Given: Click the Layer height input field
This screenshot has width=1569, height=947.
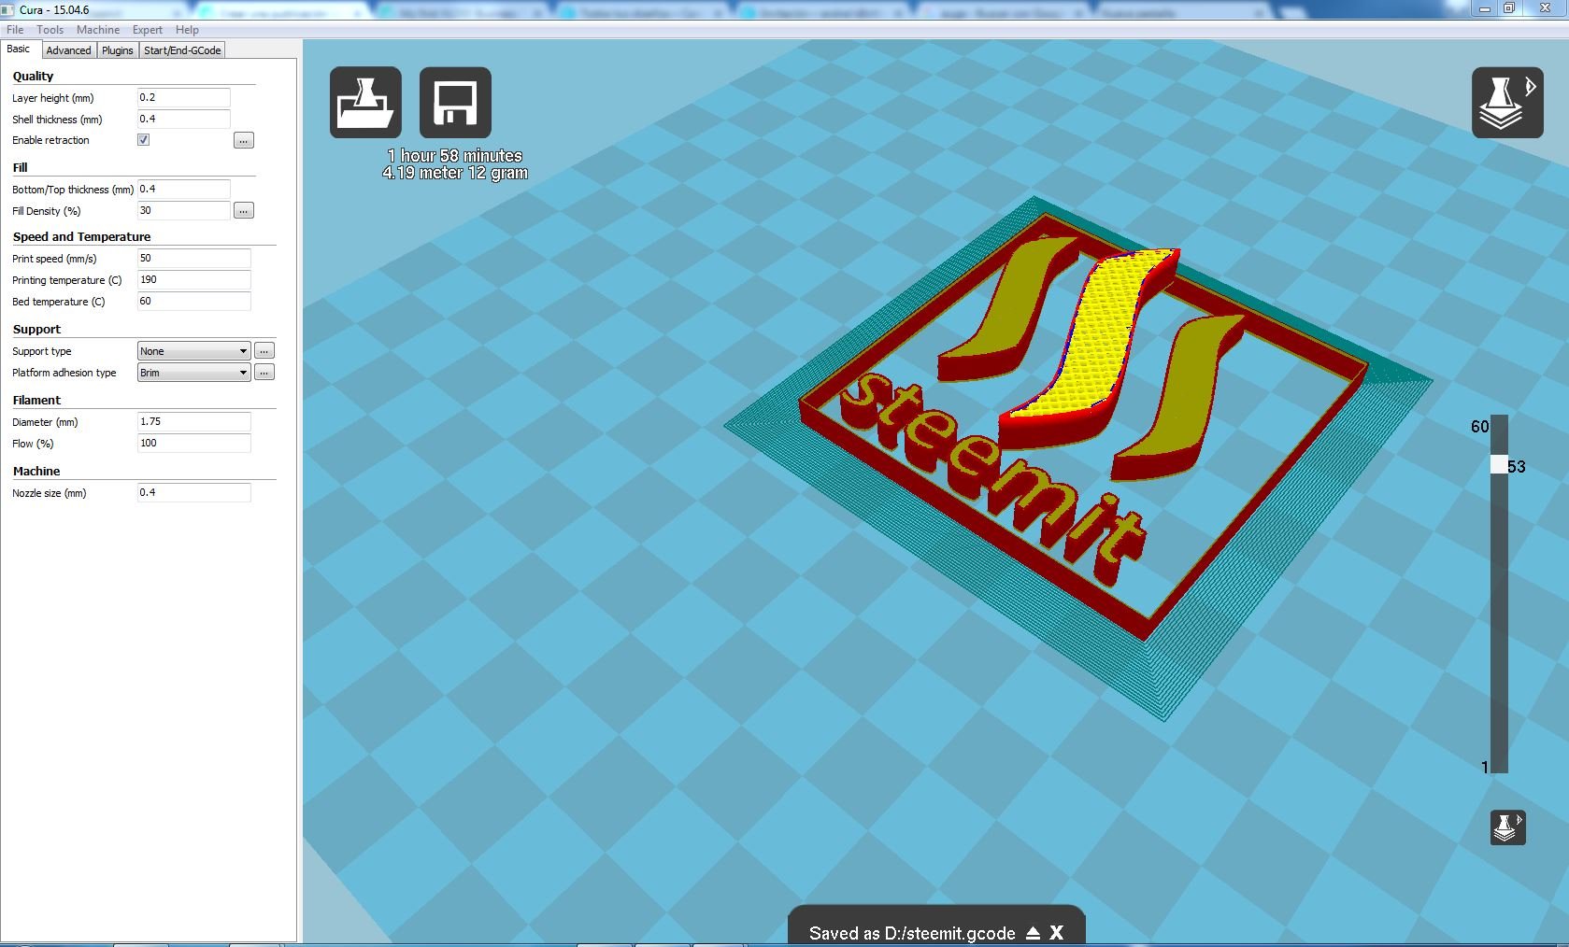Looking at the screenshot, I should tap(184, 98).
